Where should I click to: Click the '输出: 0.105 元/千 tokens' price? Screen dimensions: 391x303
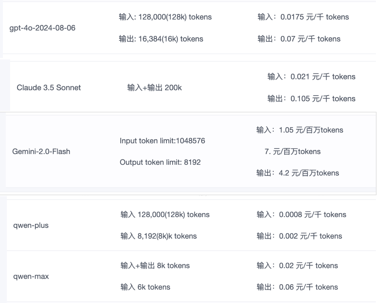click(x=311, y=99)
